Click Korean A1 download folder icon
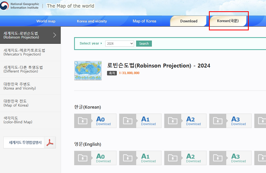 coord(128,121)
